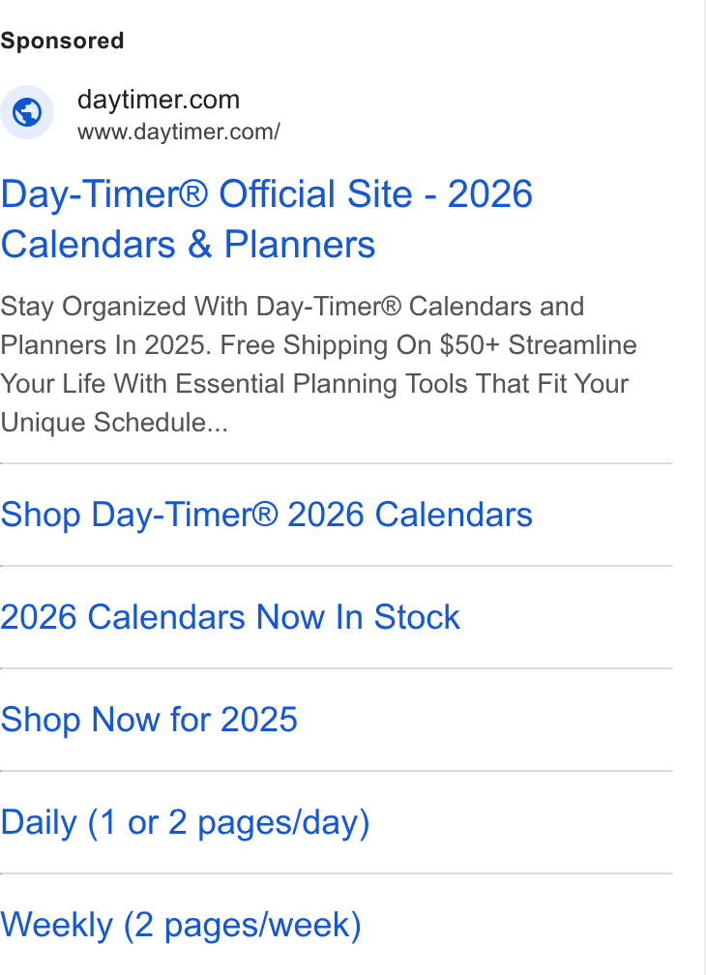Click '2026' in the Official Site headline
The height and width of the screenshot is (975, 706).
489,194
